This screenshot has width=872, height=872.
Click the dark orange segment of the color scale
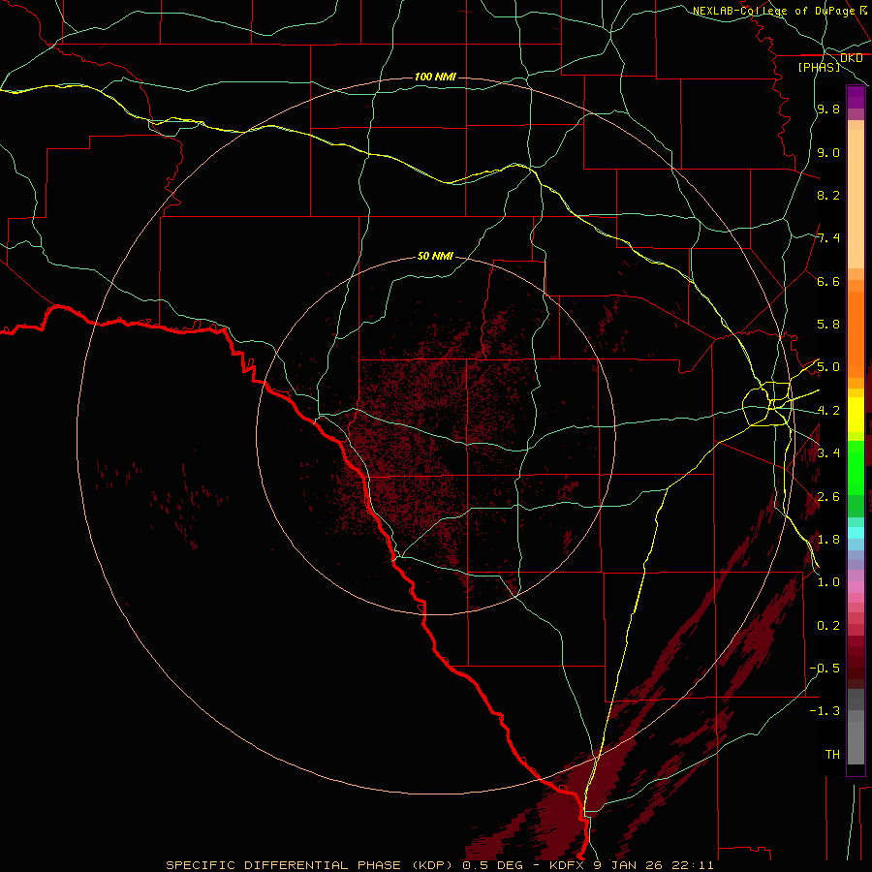856,335
